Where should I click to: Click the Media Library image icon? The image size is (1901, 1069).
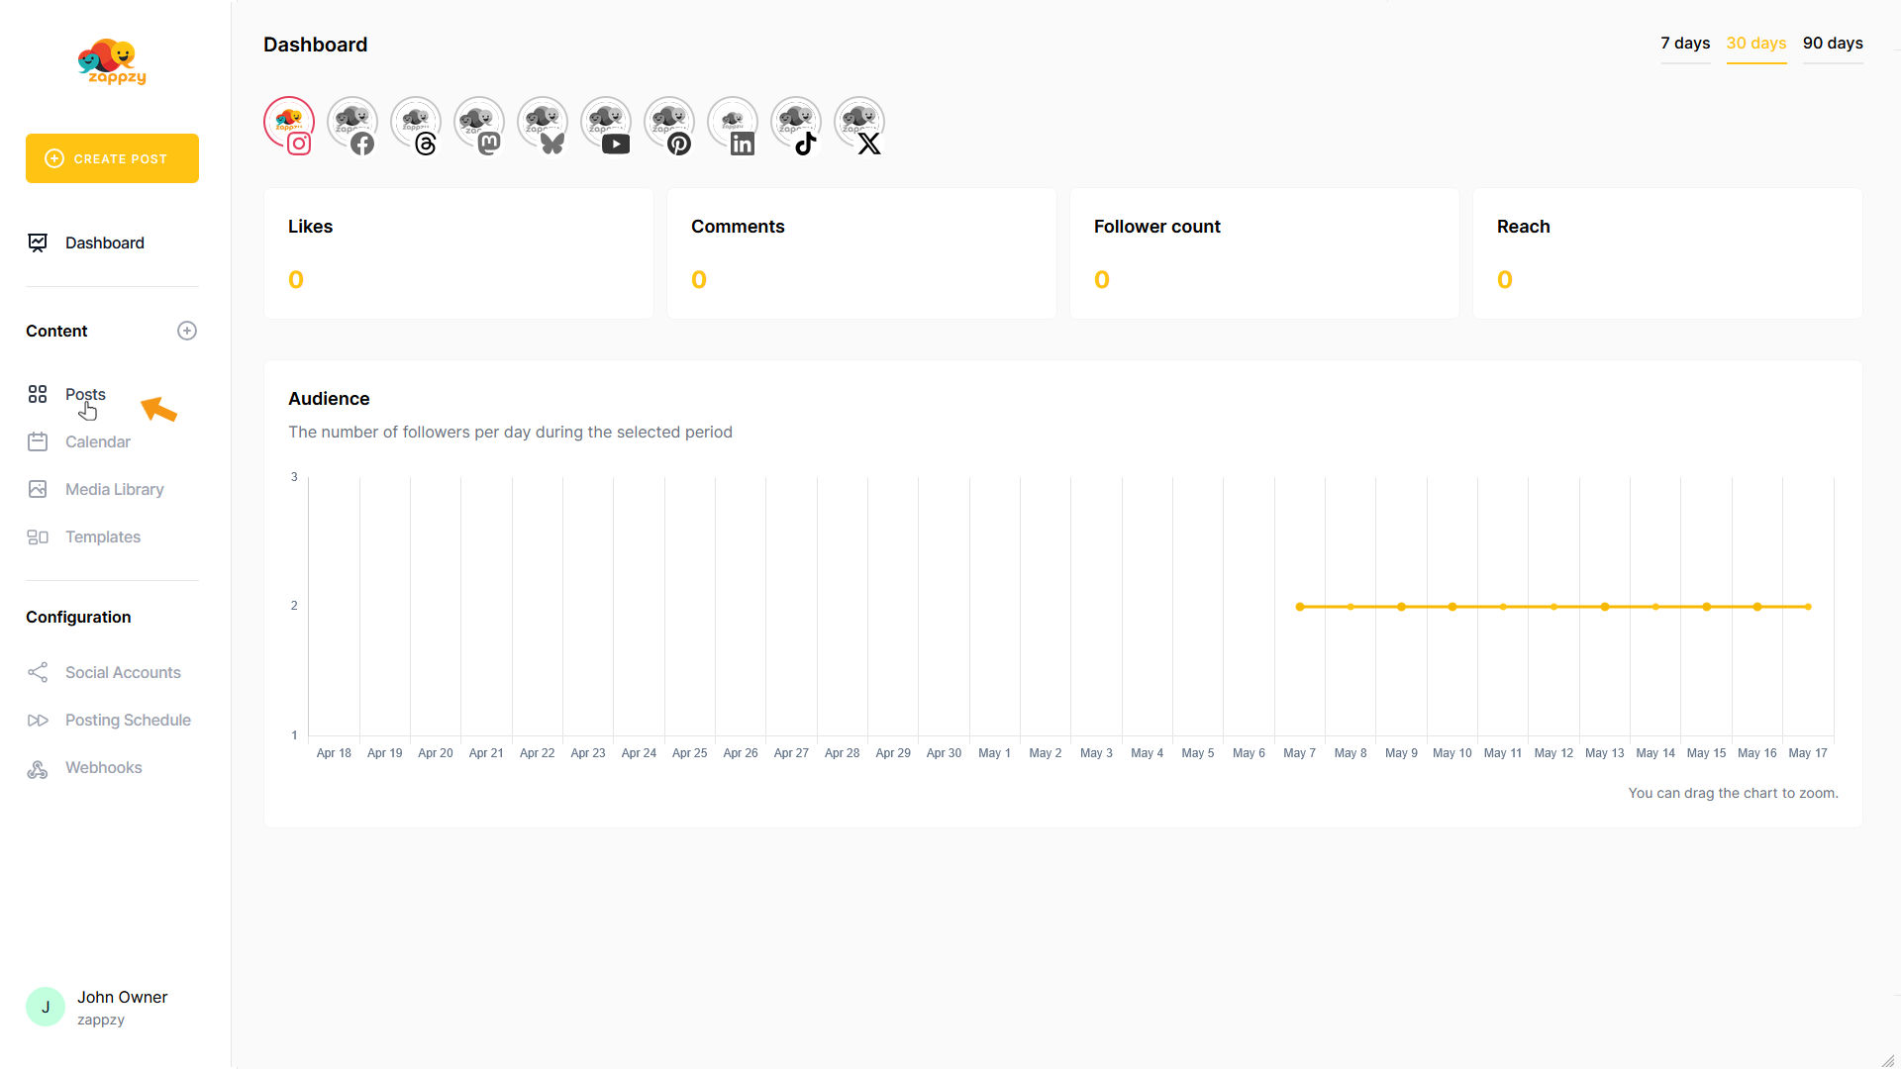tap(38, 489)
